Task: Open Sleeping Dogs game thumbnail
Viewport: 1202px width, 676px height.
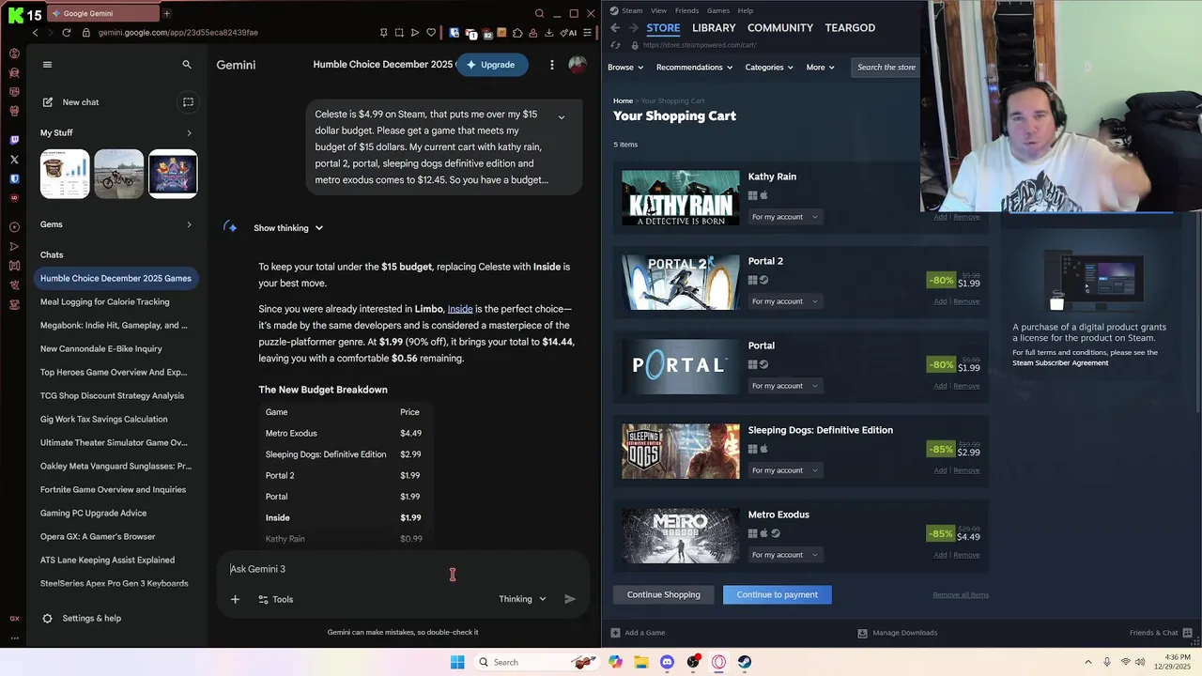Action: pos(681,452)
